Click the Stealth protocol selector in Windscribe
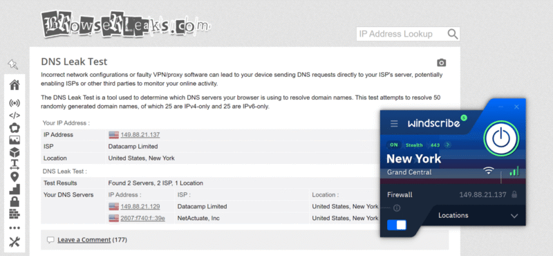Image resolution: width=553 pixels, height=256 pixels. pos(414,145)
